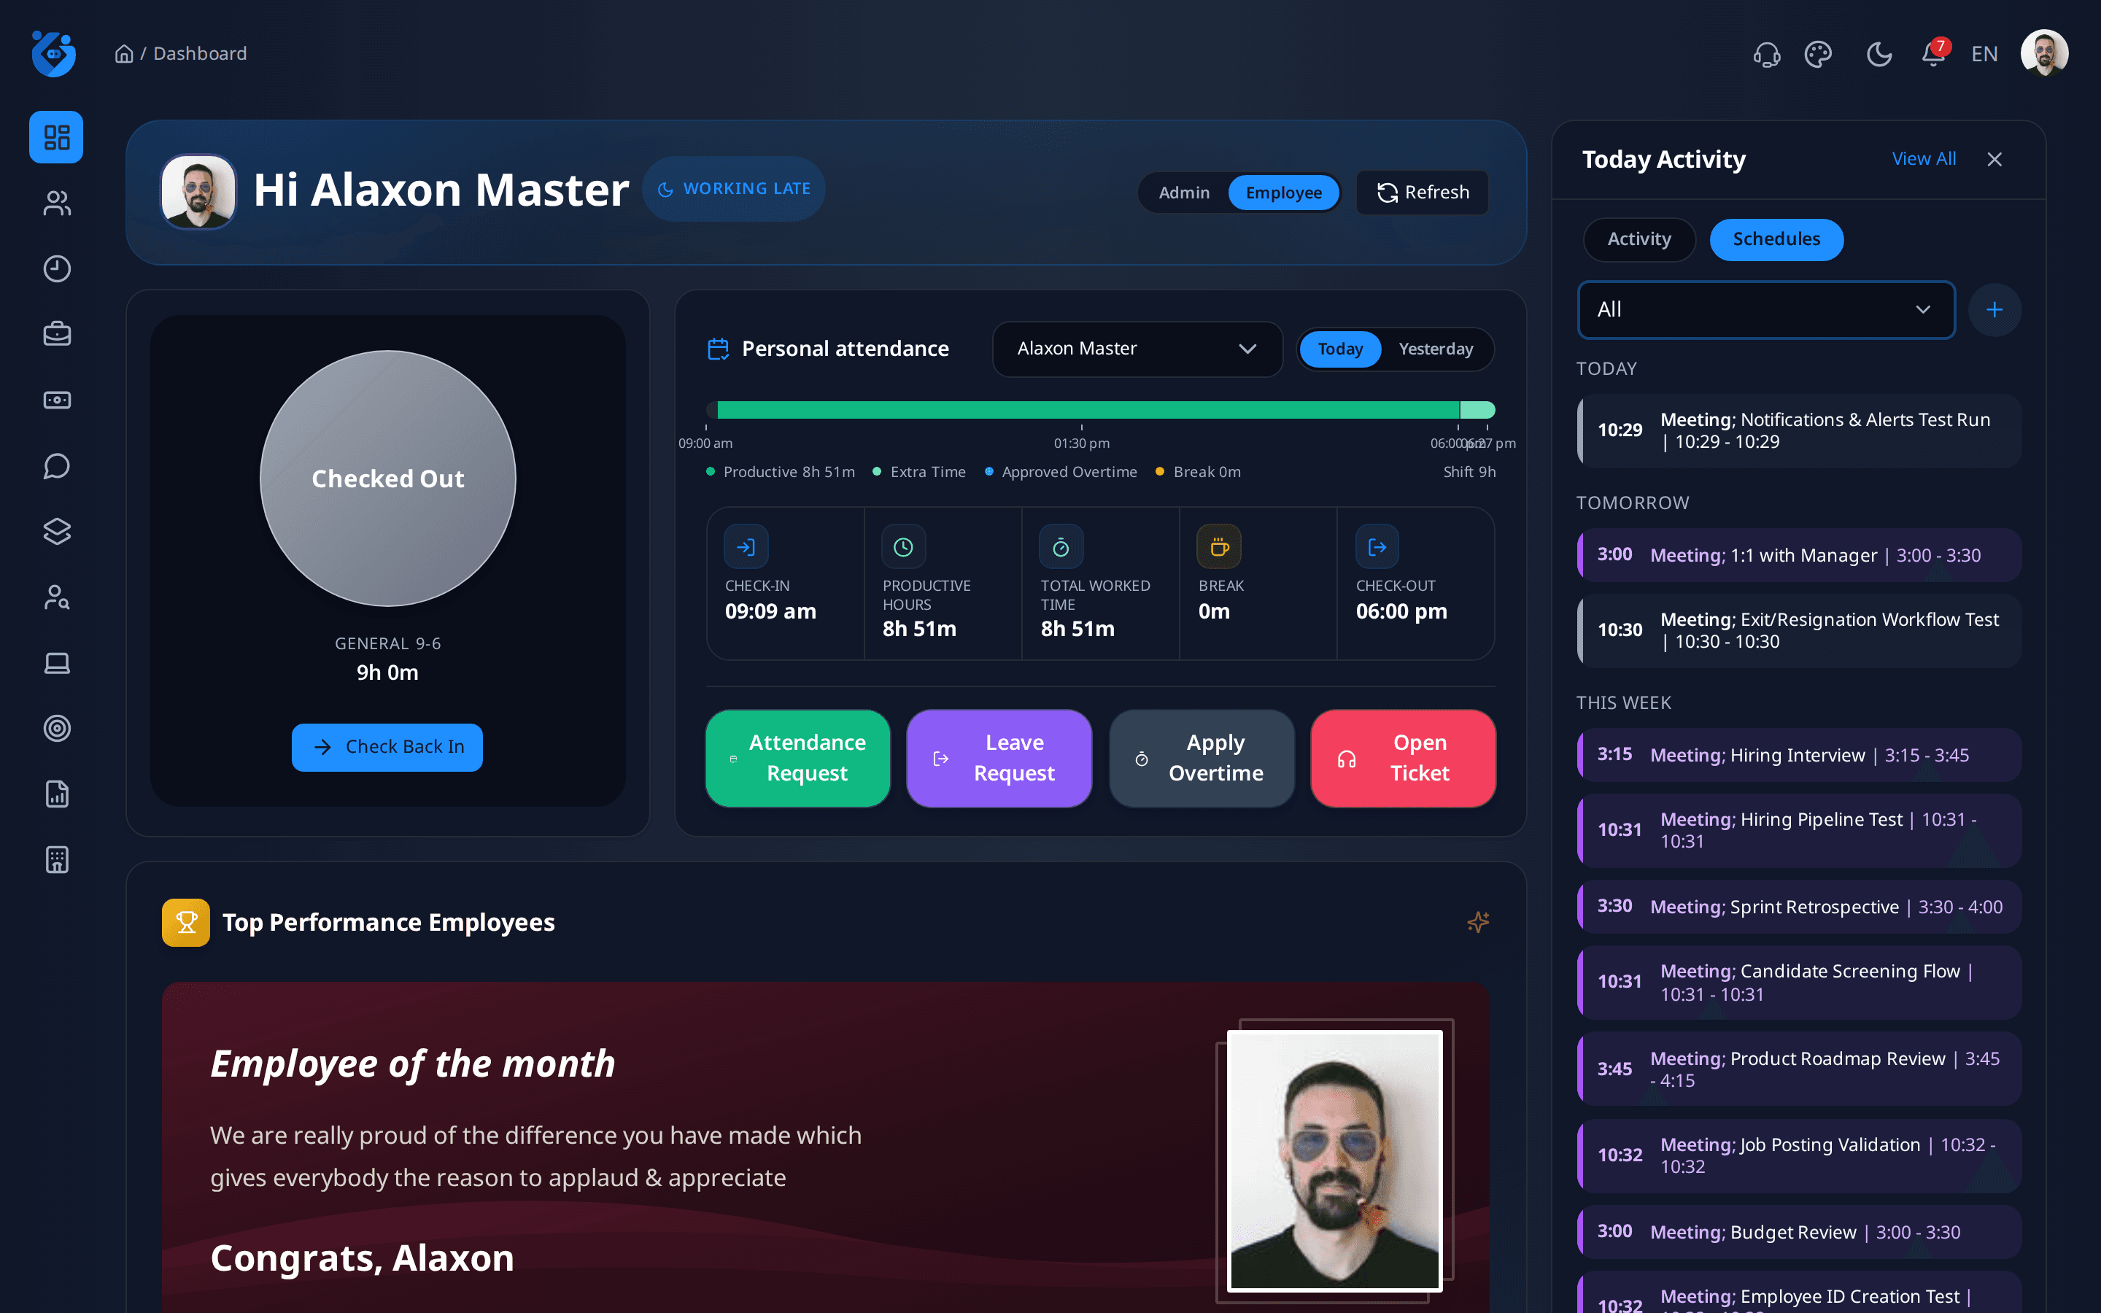Expand the All schedules filter dropdown
This screenshot has width=2101, height=1313.
1765,310
